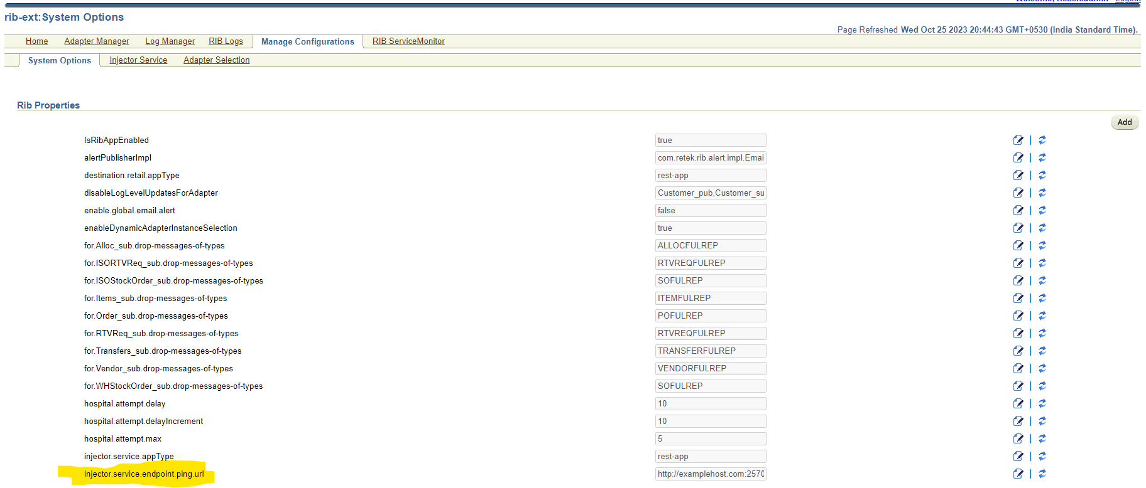Image resolution: width=1146 pixels, height=488 pixels.
Task: Click the ITEMFULREP value field
Action: (711, 298)
